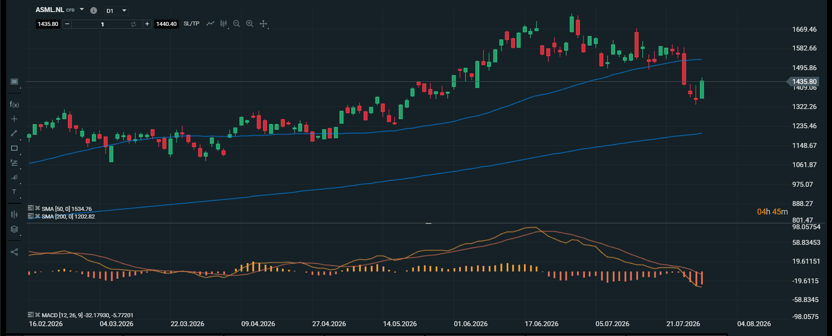Zoom in the chart
The height and width of the screenshot is (336, 832).
pyautogui.click(x=250, y=24)
